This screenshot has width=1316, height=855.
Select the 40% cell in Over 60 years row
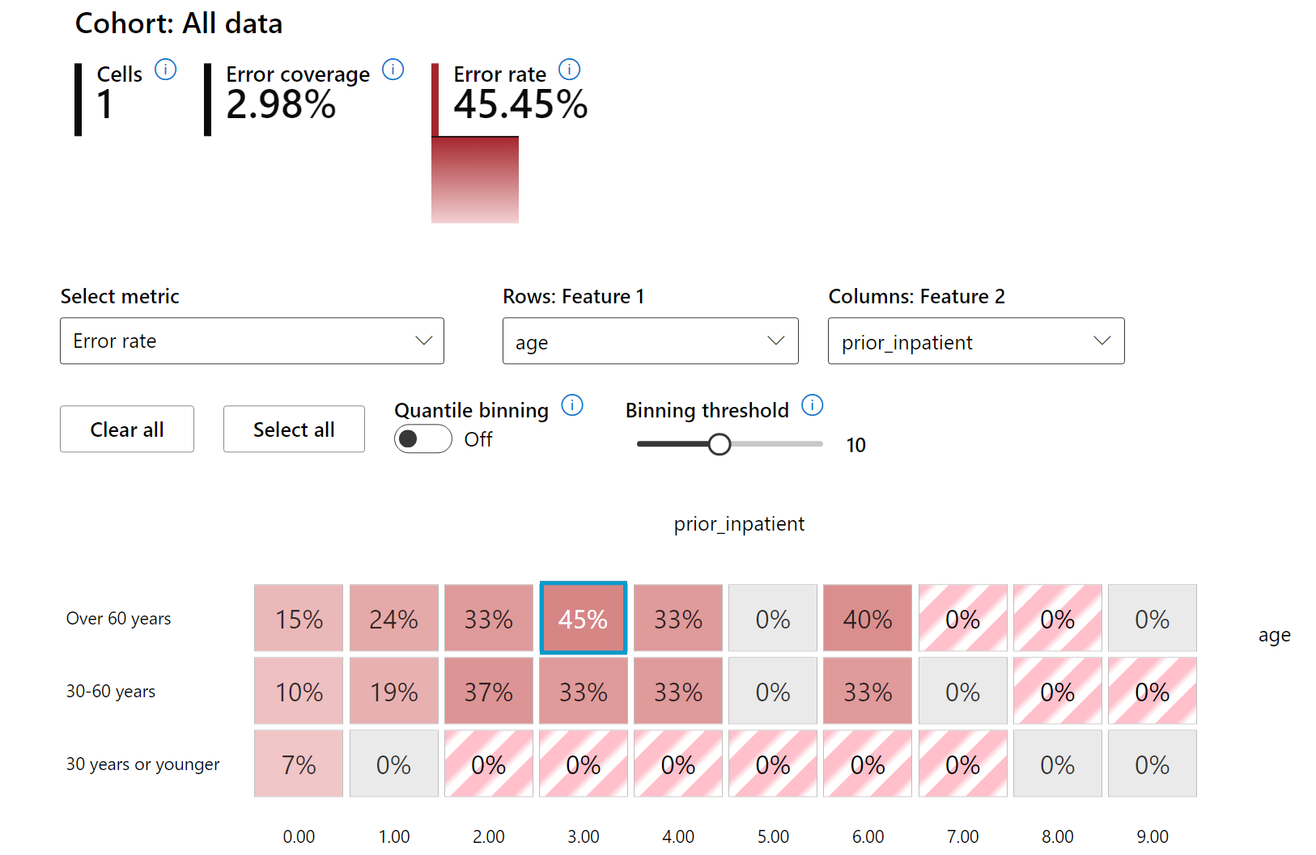tap(867, 618)
